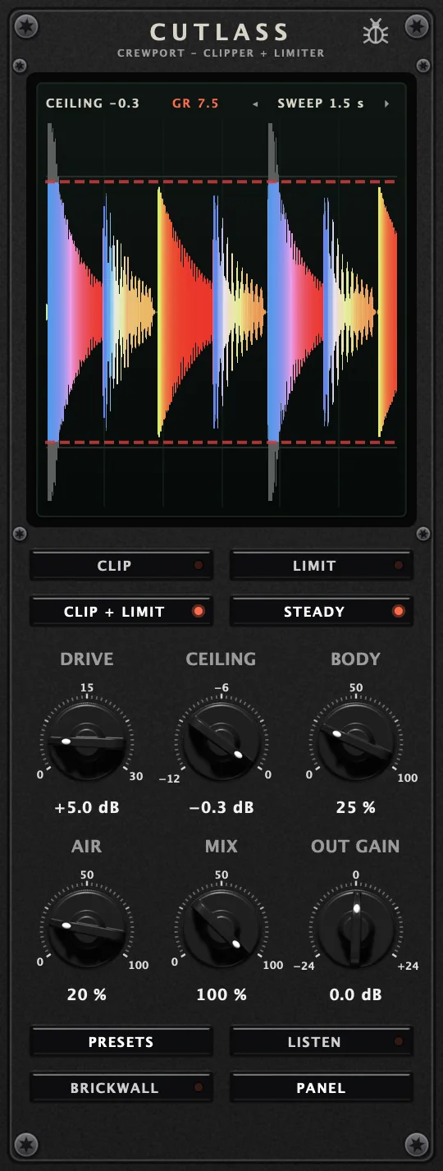Screen dimensions: 443x1171
Task: Click the SWEEP 1.5 s label
Action: [321, 103]
